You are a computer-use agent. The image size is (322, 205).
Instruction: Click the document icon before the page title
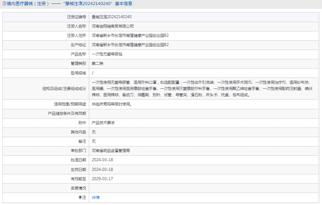(x=4, y=4)
